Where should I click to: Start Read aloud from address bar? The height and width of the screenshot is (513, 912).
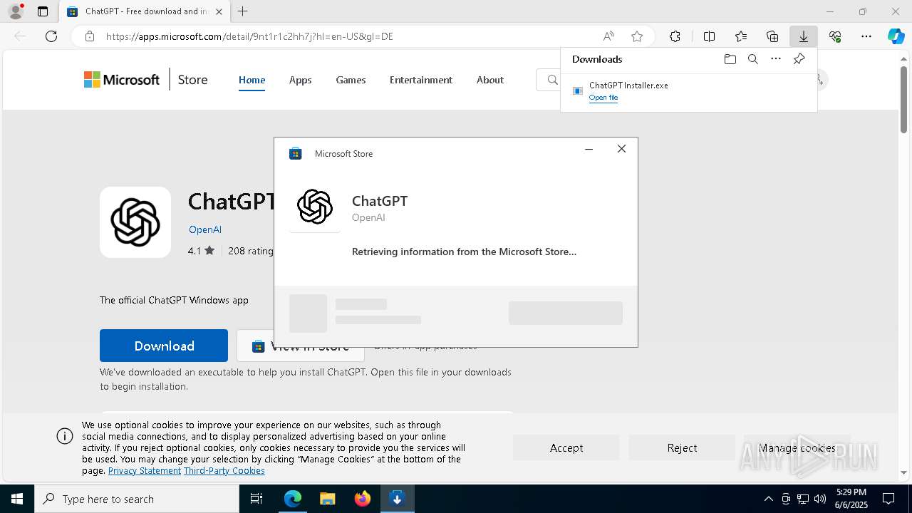608,36
